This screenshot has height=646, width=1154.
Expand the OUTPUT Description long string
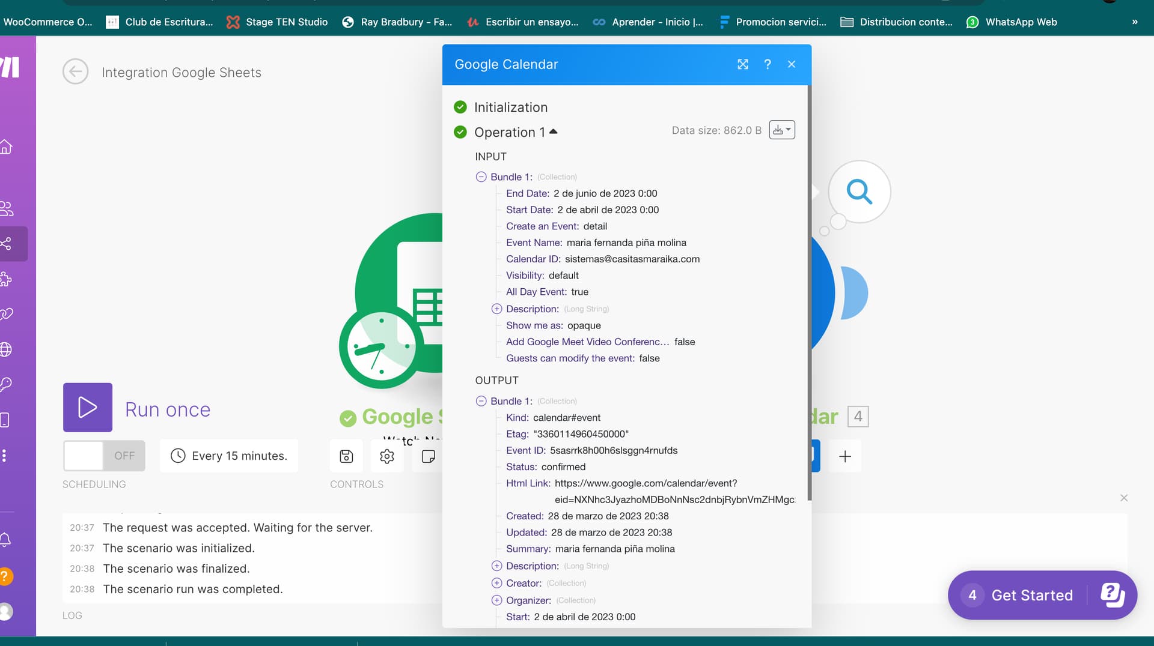(x=496, y=566)
